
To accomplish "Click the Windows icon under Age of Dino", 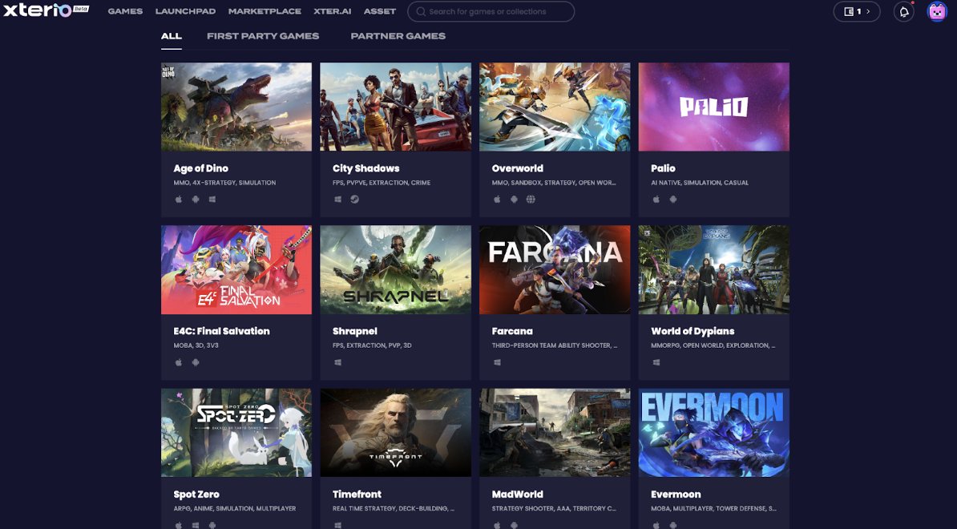I will [212, 200].
